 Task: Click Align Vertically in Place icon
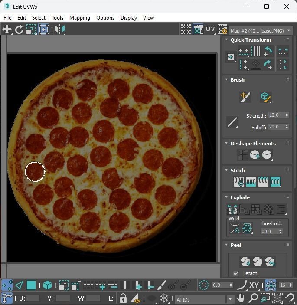click(x=244, y=65)
